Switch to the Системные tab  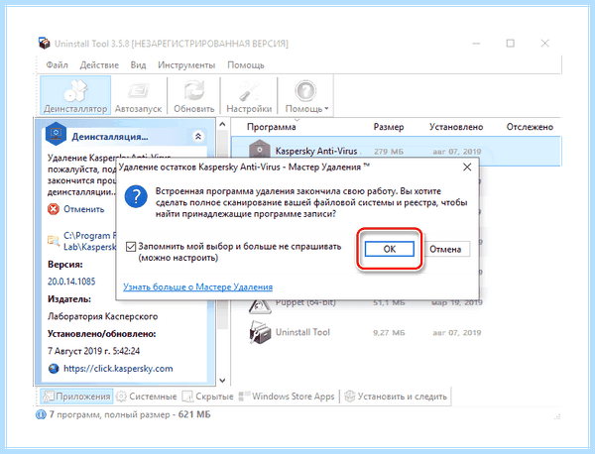[147, 397]
